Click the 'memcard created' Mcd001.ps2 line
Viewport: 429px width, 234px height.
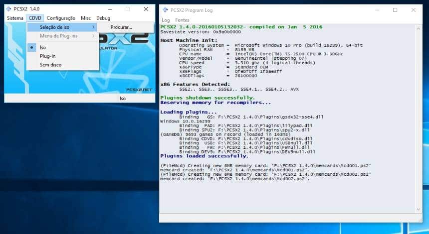coord(235,170)
